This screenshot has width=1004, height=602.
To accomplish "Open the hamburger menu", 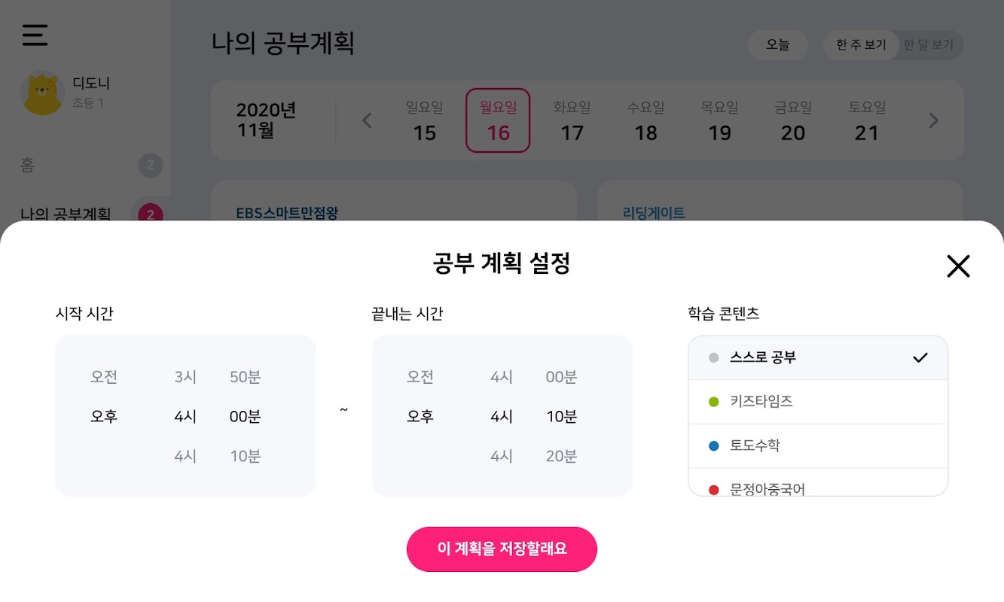I will point(35,35).
